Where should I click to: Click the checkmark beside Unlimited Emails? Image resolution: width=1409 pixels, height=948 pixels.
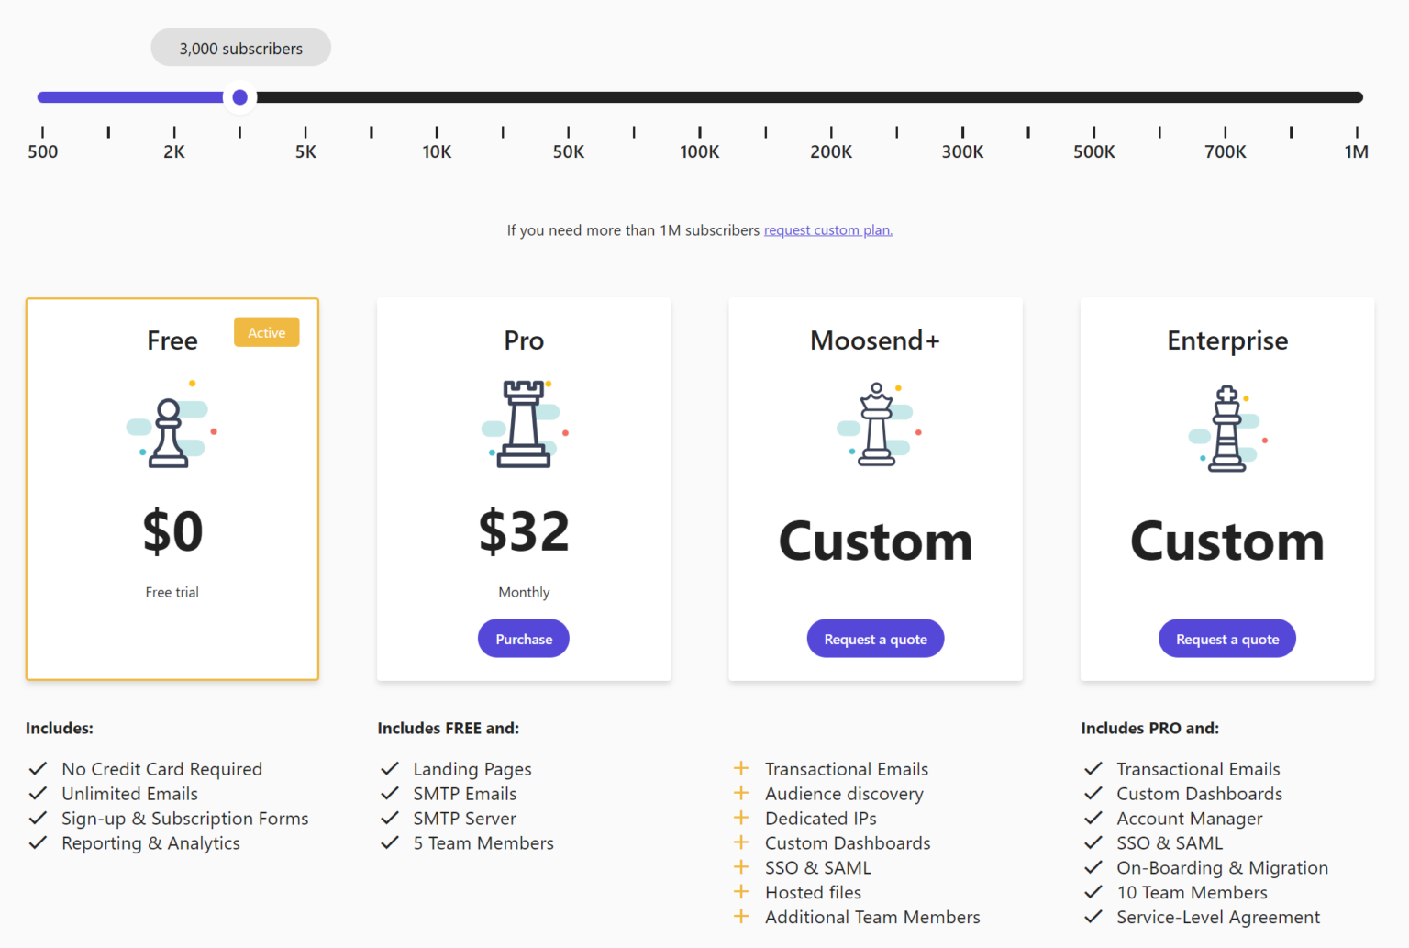click(x=39, y=792)
